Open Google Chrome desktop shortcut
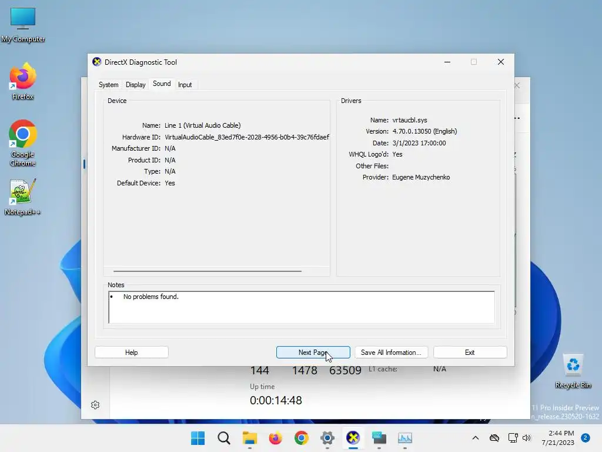 [x=23, y=143]
